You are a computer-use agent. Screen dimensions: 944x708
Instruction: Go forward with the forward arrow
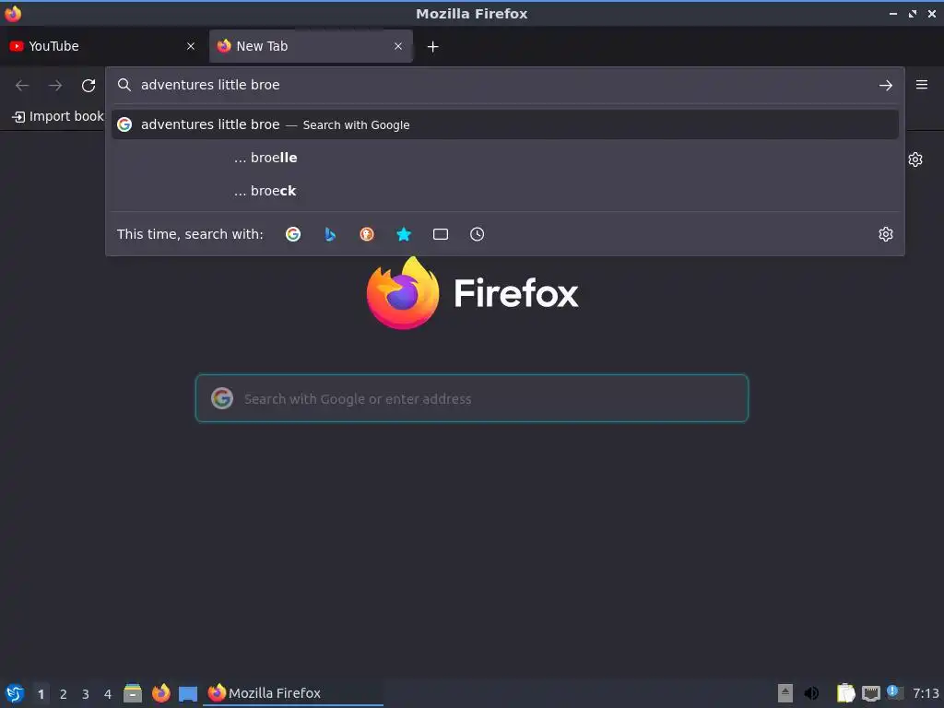click(55, 86)
